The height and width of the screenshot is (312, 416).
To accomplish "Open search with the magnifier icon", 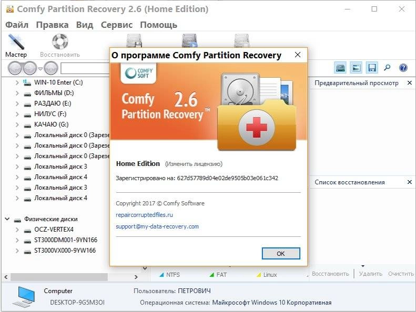I will (387, 68).
